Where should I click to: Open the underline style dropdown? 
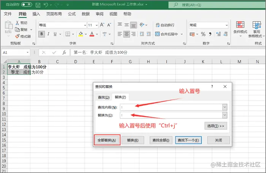[60, 34]
